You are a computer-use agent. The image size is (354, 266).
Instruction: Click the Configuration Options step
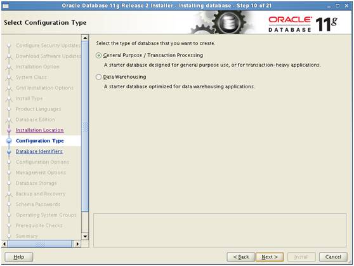point(43,162)
